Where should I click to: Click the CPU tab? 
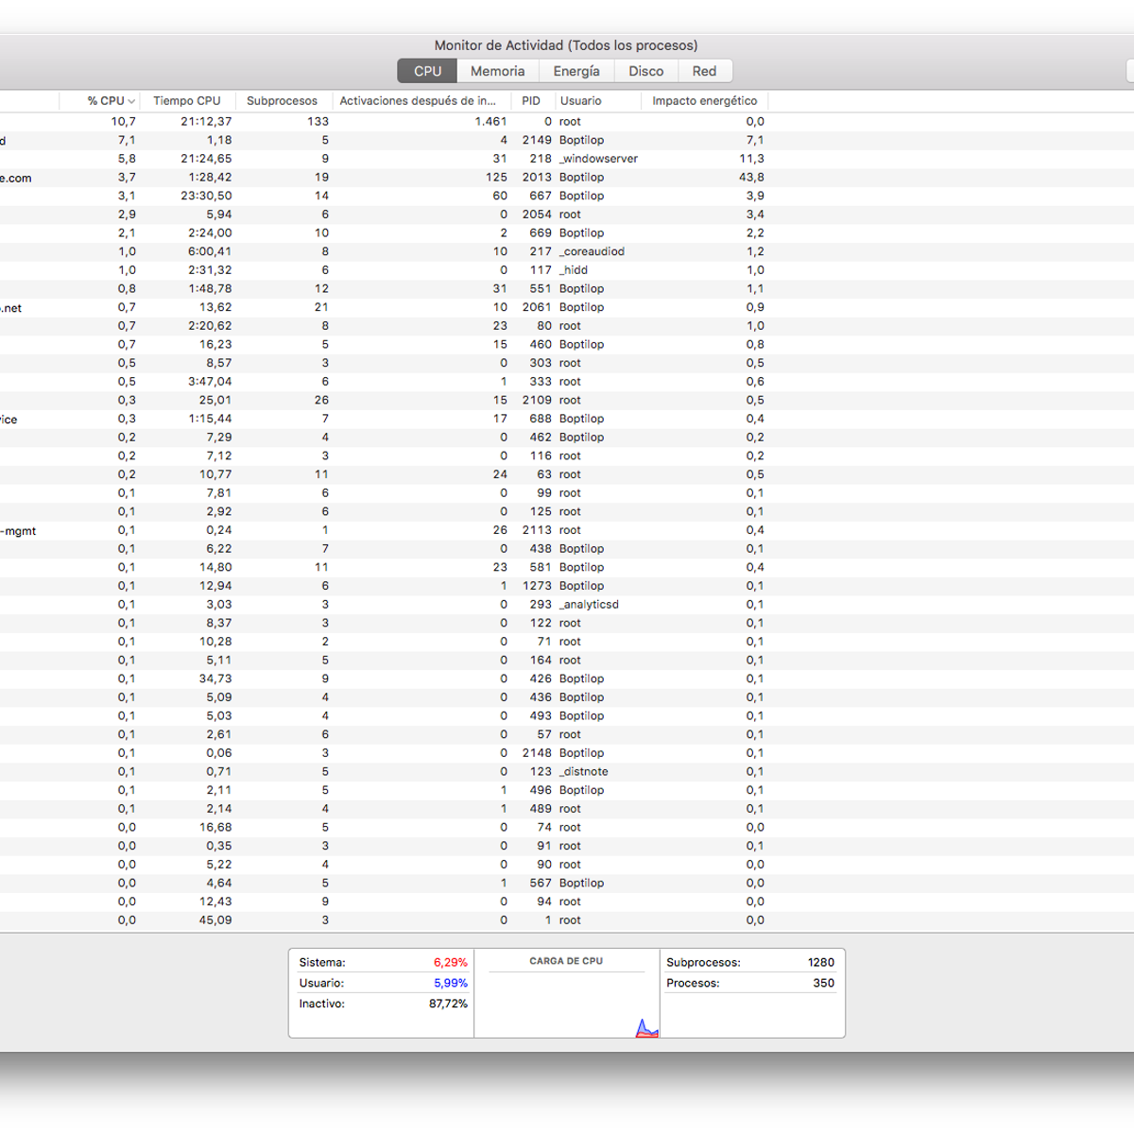pyautogui.click(x=427, y=71)
